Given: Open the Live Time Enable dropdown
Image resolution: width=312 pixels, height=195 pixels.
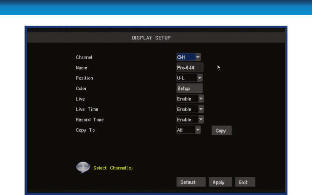Looking at the screenshot, I should (190, 109).
